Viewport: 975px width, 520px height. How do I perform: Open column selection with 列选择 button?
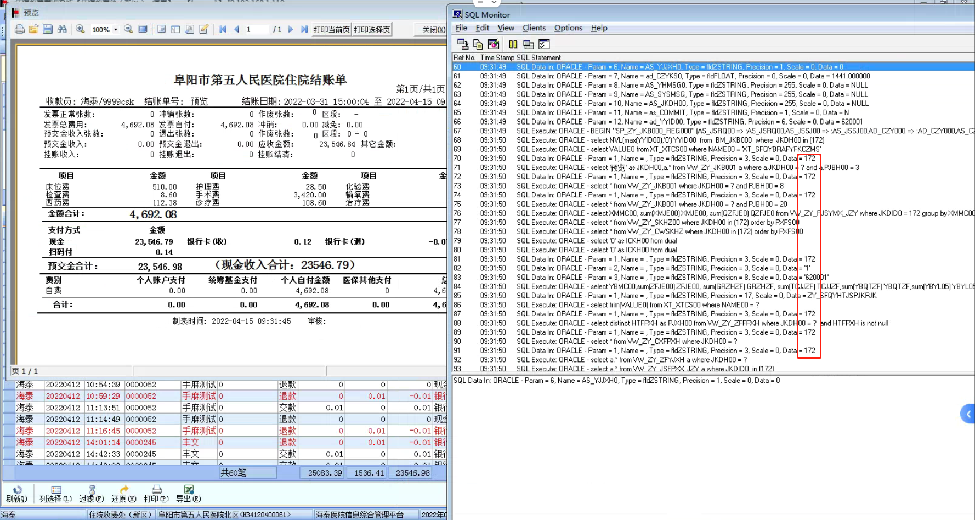pyautogui.click(x=55, y=494)
